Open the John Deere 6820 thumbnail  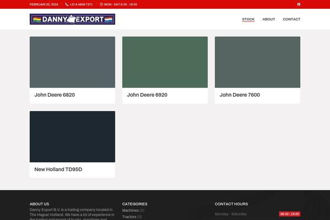[x=73, y=62]
